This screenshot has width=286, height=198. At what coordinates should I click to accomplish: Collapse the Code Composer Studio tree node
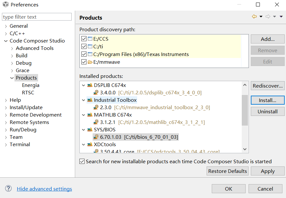6,41
